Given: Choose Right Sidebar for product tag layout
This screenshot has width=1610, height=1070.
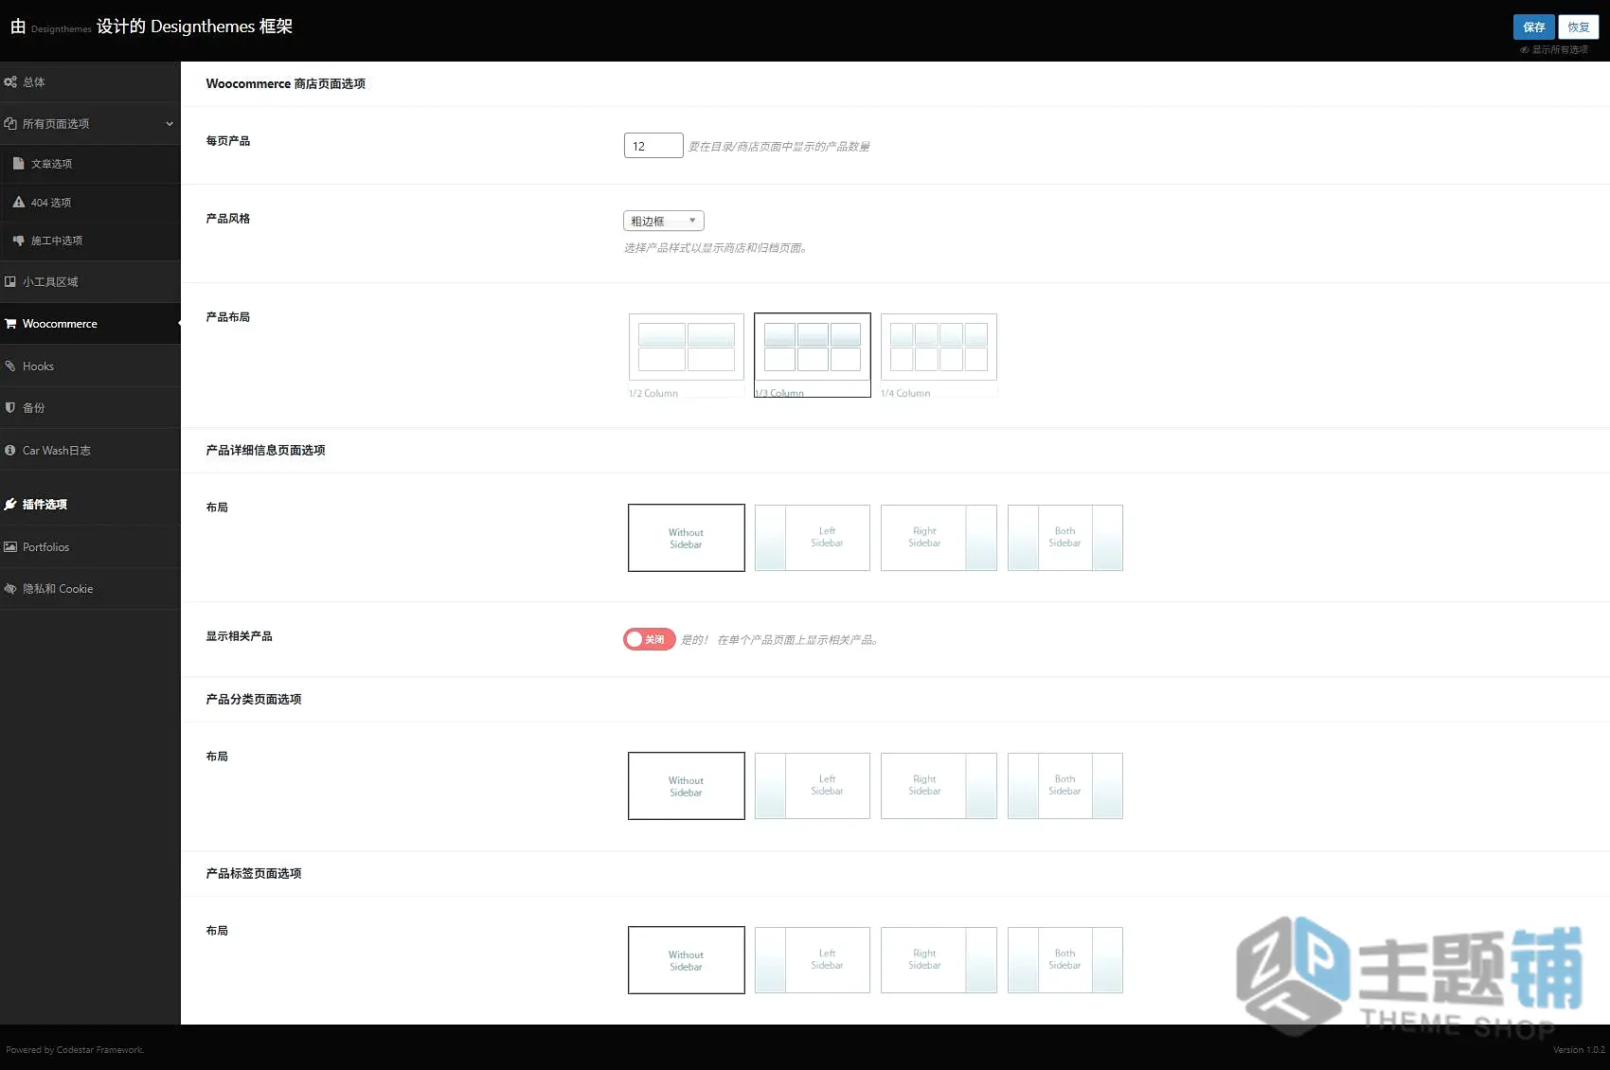Looking at the screenshot, I should pos(939,960).
